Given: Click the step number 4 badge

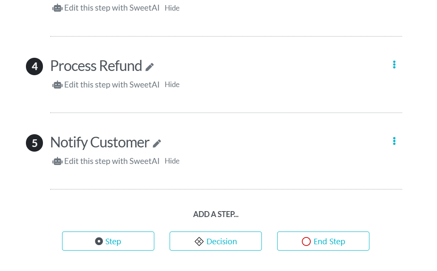Looking at the screenshot, I should [34, 67].
